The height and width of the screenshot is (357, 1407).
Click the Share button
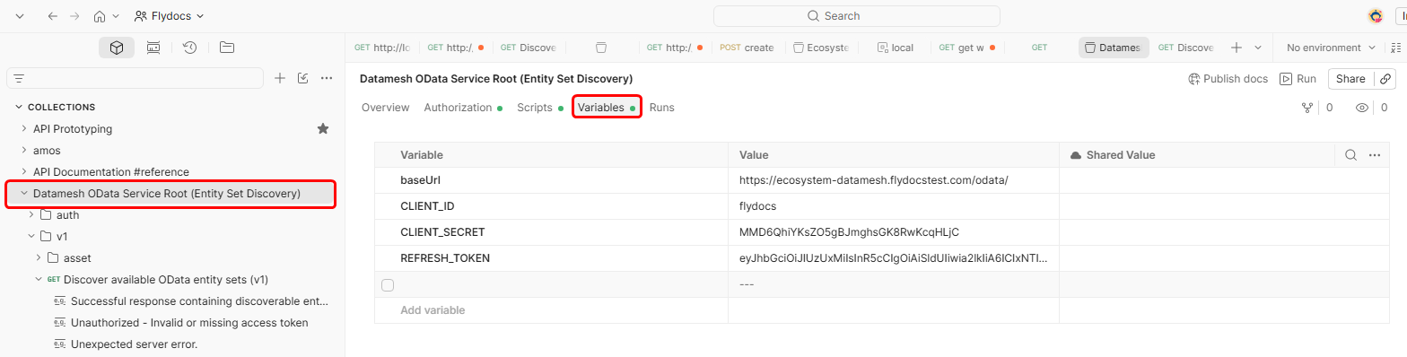coord(1350,79)
